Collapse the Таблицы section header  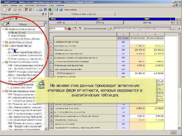[2, 24]
